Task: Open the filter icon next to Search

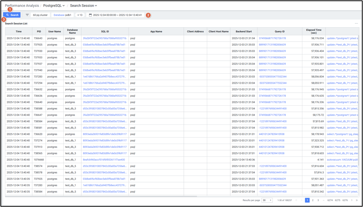Action: pos(27,15)
